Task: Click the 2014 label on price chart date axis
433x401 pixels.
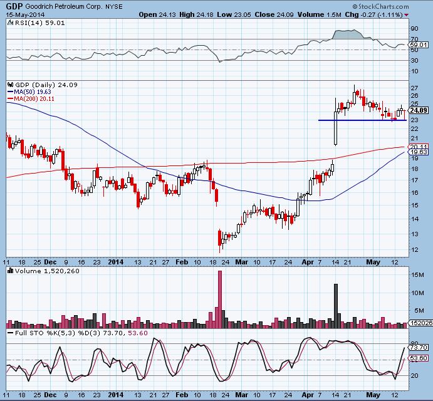Action: [115, 262]
